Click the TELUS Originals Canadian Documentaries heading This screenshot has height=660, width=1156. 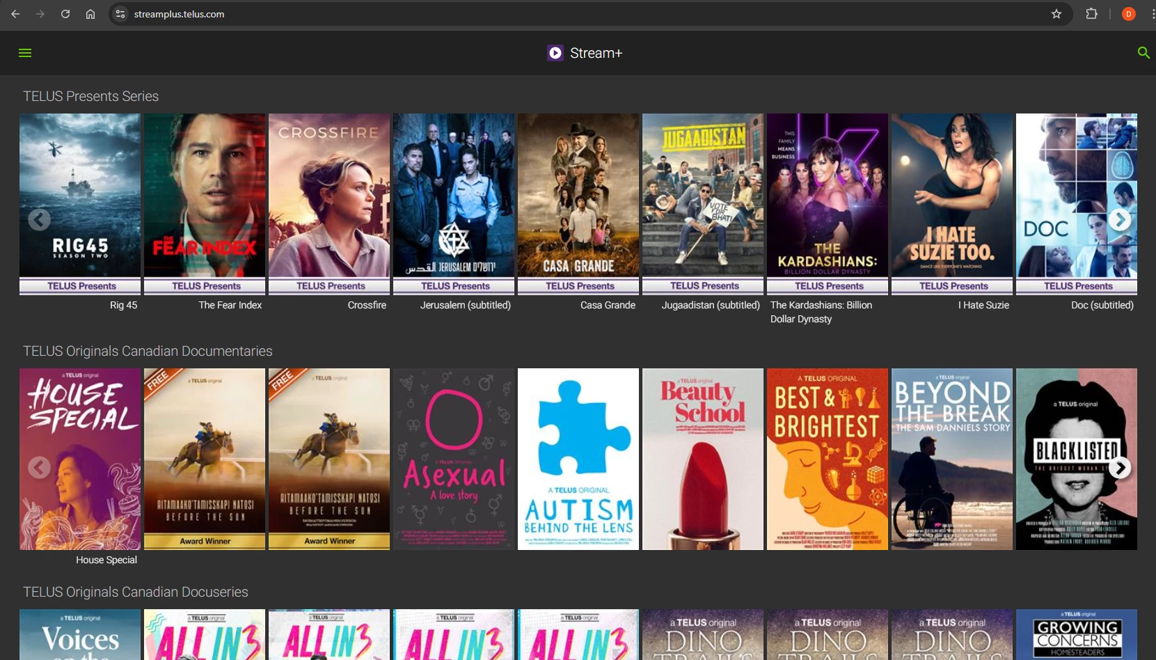[148, 351]
